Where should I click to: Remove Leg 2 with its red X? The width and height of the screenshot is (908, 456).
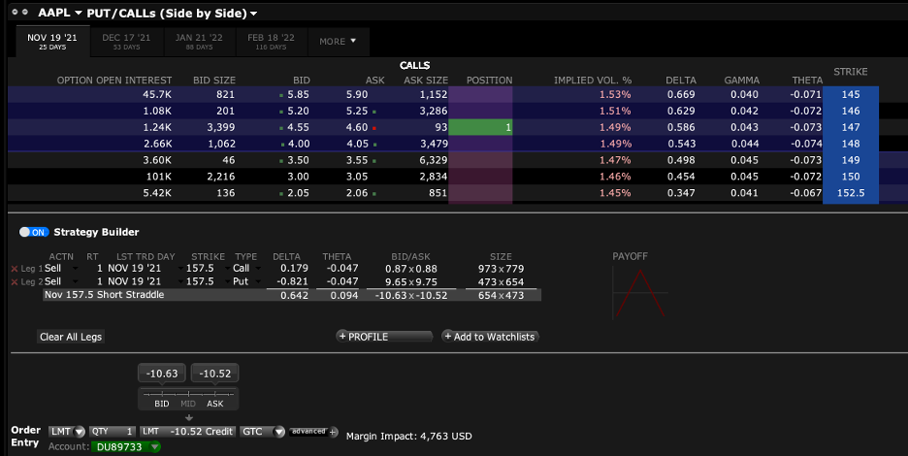click(x=15, y=282)
